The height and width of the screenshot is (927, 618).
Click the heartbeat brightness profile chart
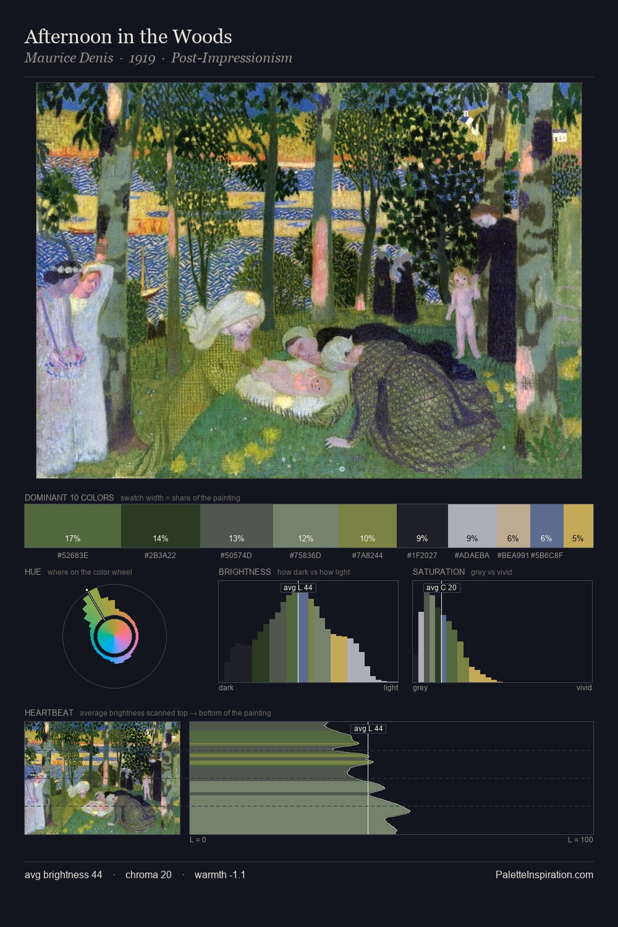[x=391, y=778]
